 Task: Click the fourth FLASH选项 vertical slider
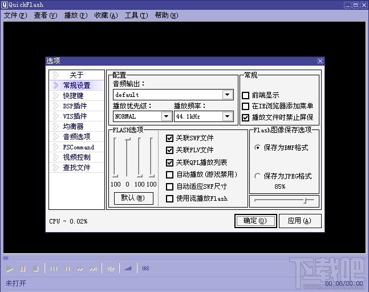pos(152,157)
